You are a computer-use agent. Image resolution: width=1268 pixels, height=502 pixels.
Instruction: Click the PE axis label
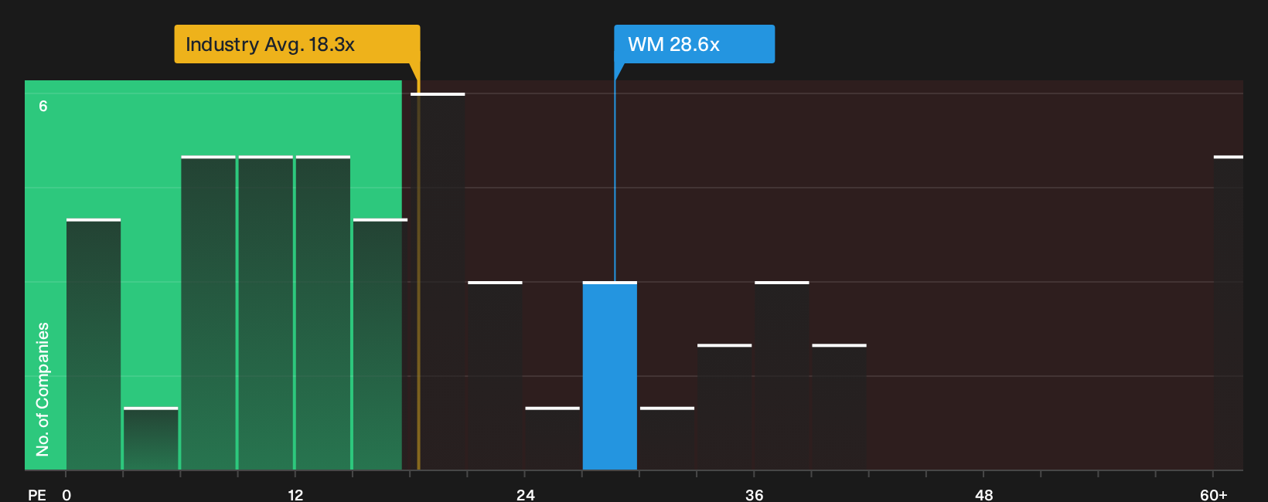pyautogui.click(x=37, y=494)
